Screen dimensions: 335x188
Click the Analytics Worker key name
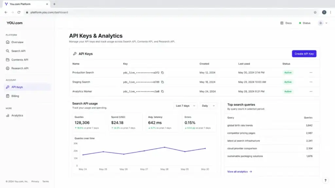82,91
